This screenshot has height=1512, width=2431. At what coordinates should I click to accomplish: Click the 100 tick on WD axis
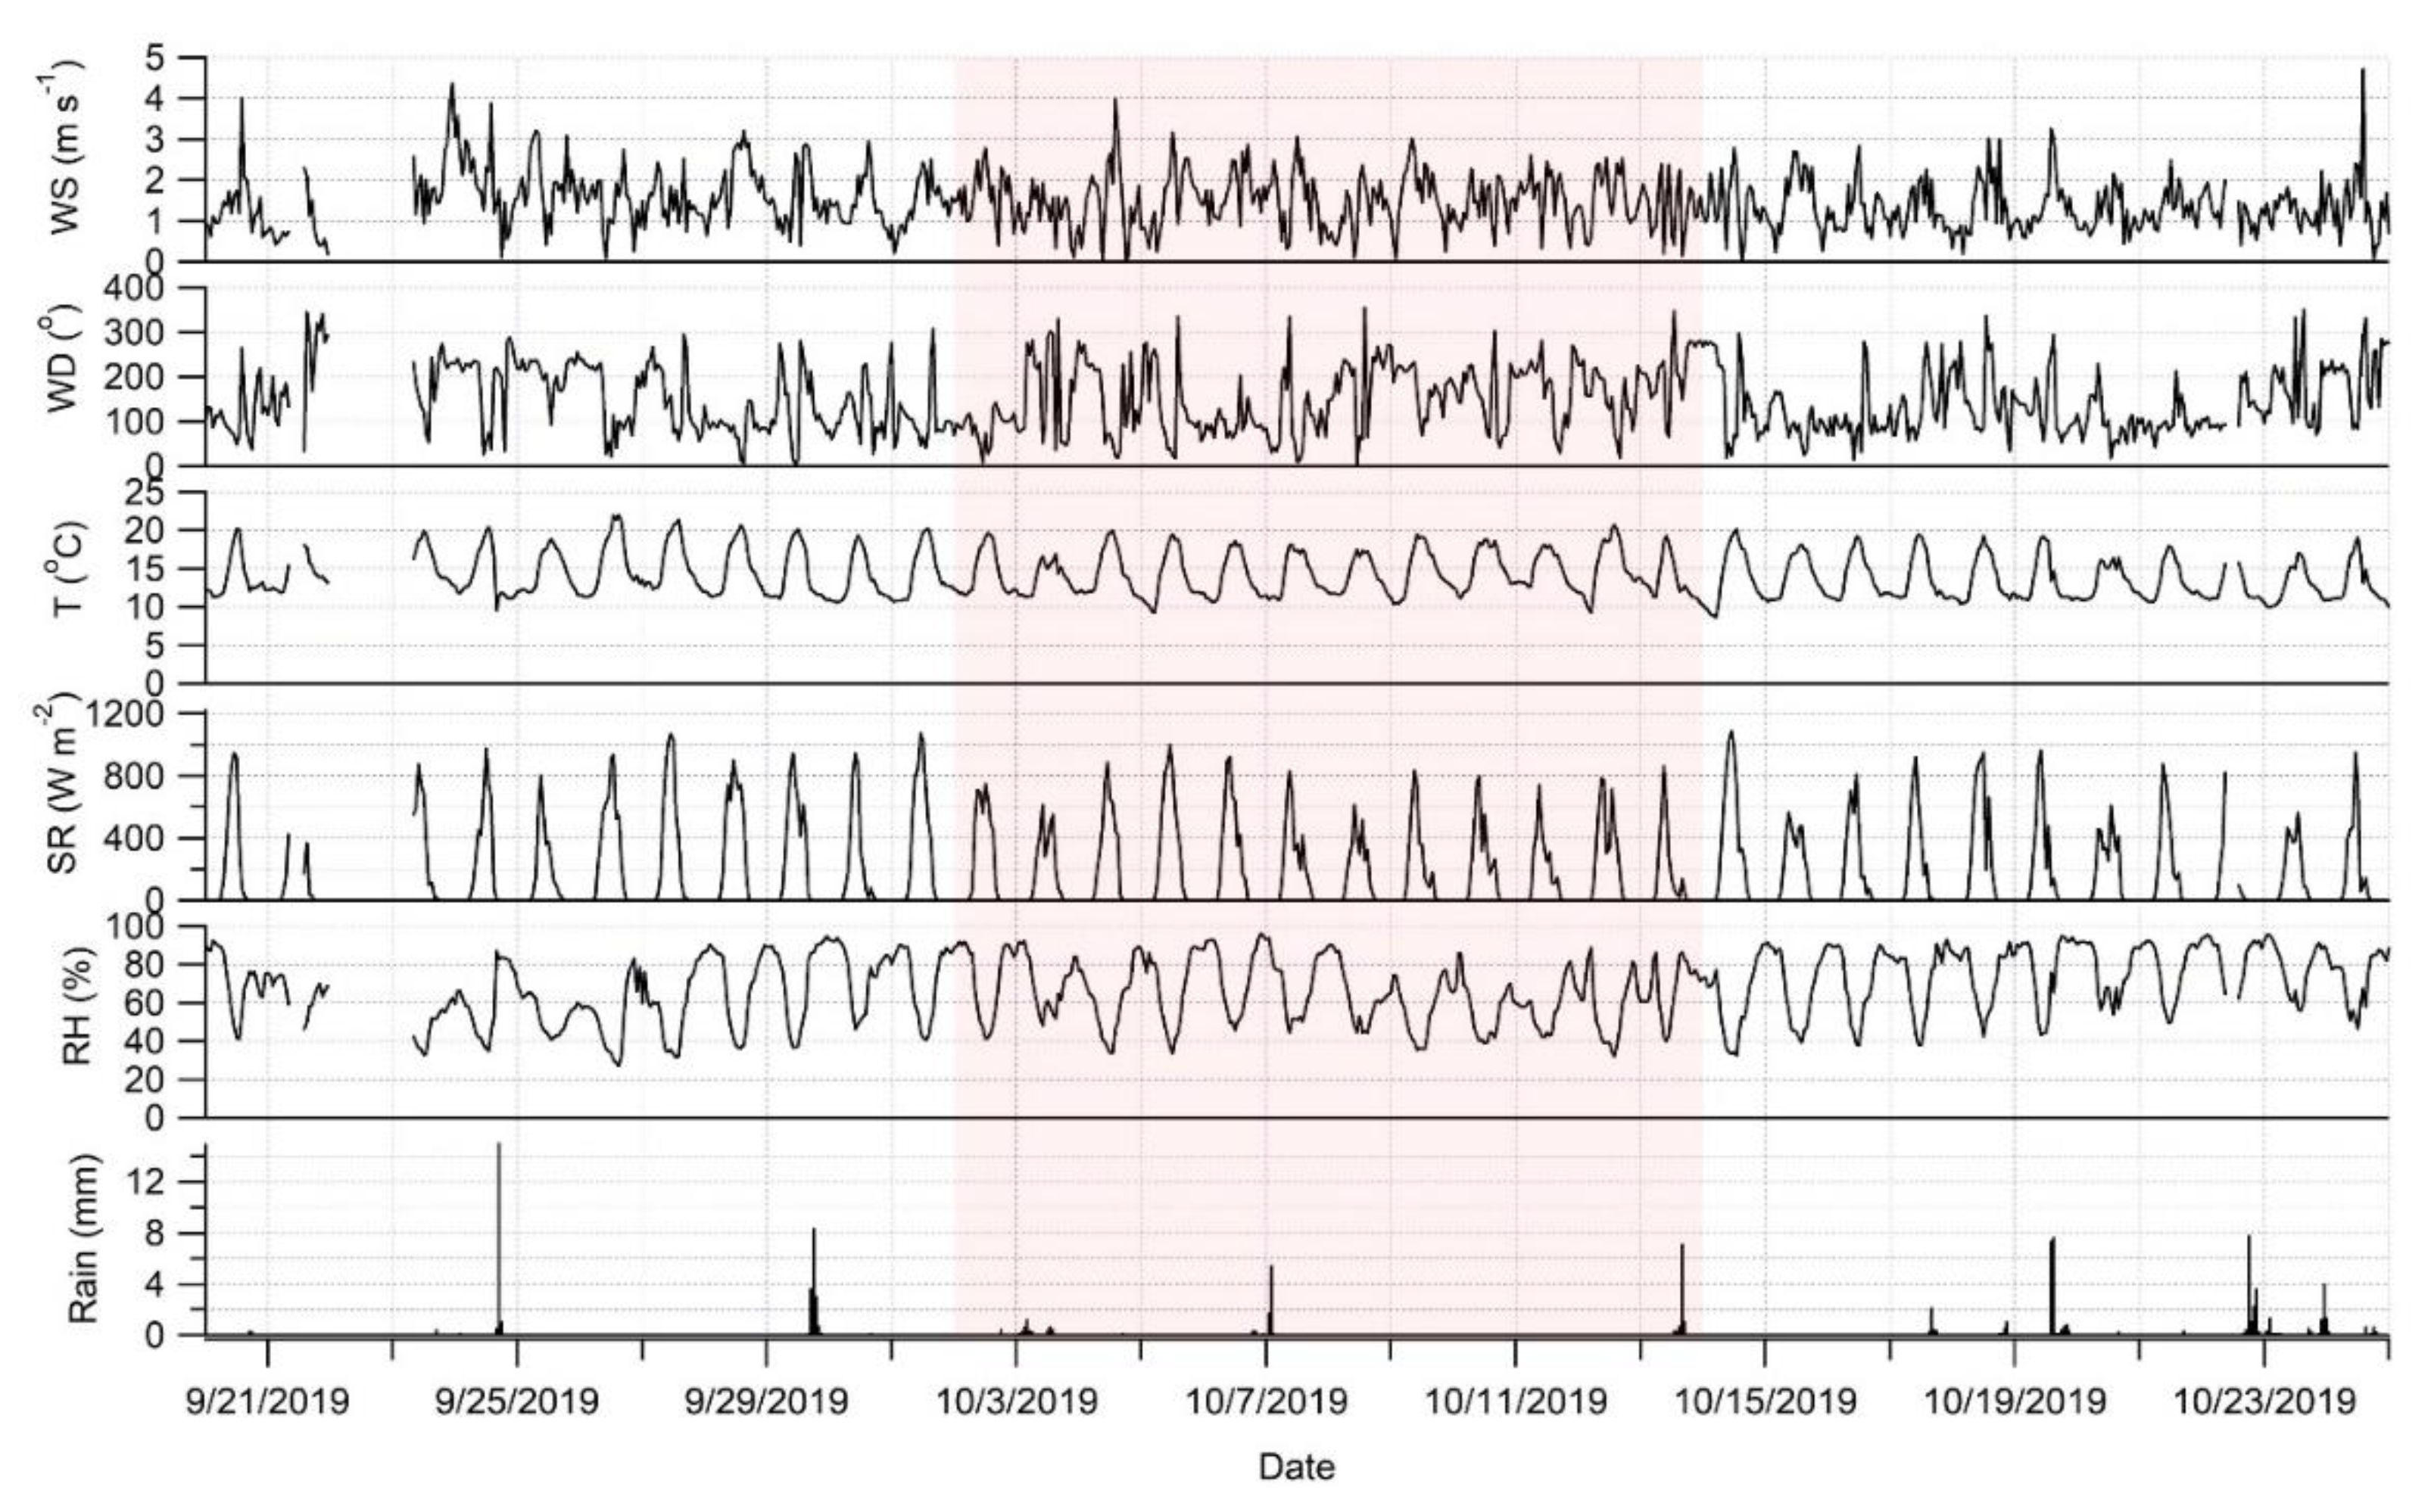(137, 421)
